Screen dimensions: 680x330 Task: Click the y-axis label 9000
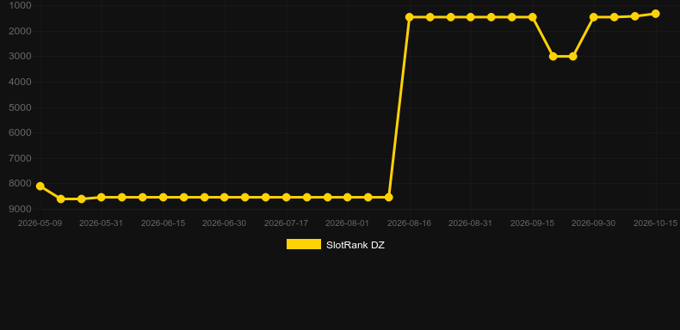pos(20,209)
